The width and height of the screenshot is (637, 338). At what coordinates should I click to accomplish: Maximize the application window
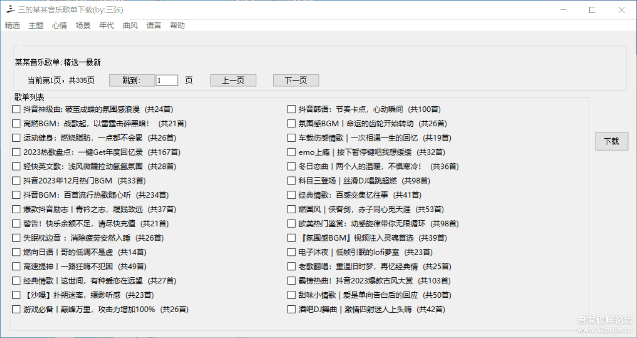592,10
